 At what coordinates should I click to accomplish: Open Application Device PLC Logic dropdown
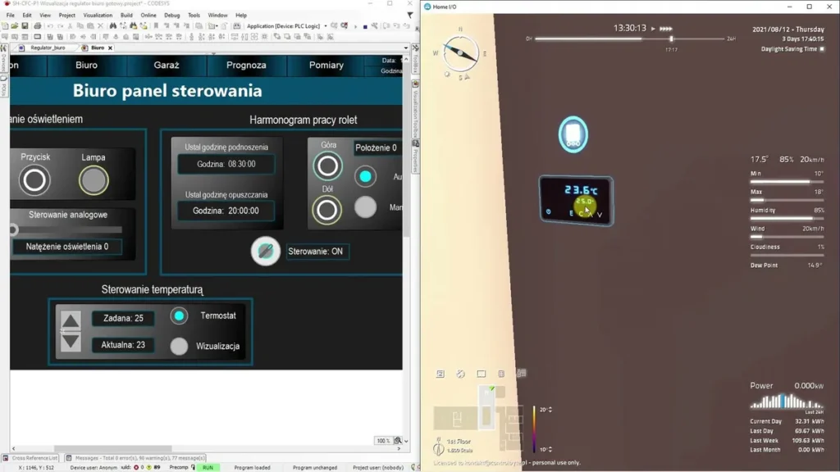coord(326,25)
